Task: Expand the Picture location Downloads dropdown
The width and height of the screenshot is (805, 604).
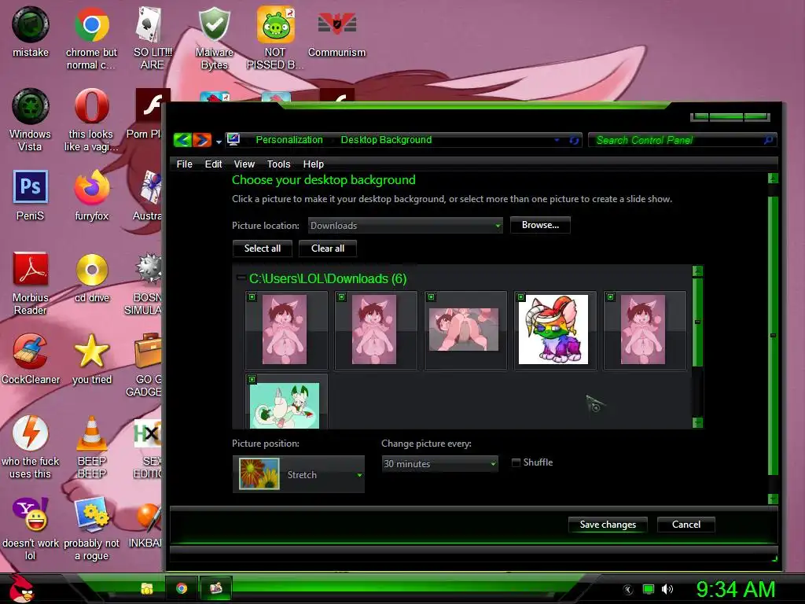Action: (x=405, y=226)
